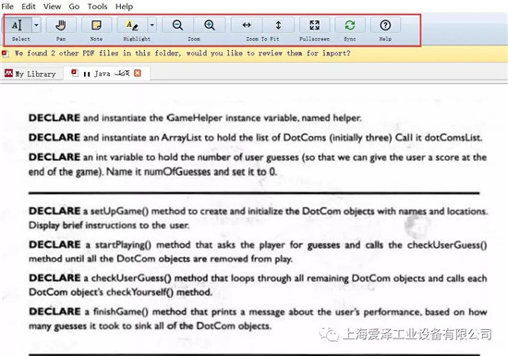
Task: Expand the Select tool dropdown arrow
Action: [36, 25]
